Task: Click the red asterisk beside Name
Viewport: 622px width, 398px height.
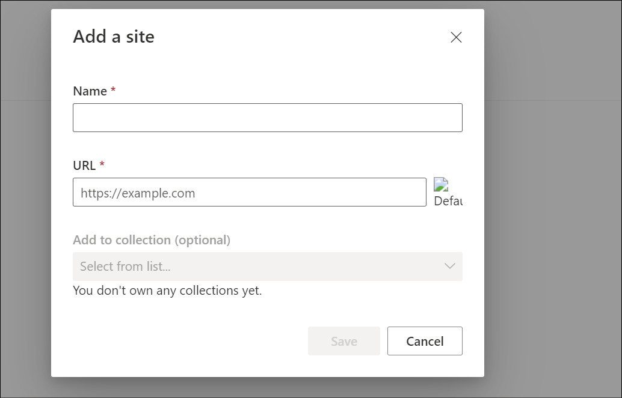Action: pos(113,90)
